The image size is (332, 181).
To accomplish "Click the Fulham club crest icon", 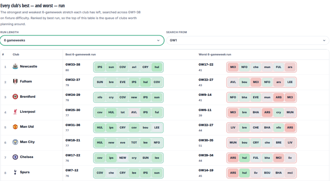I will point(15,81).
